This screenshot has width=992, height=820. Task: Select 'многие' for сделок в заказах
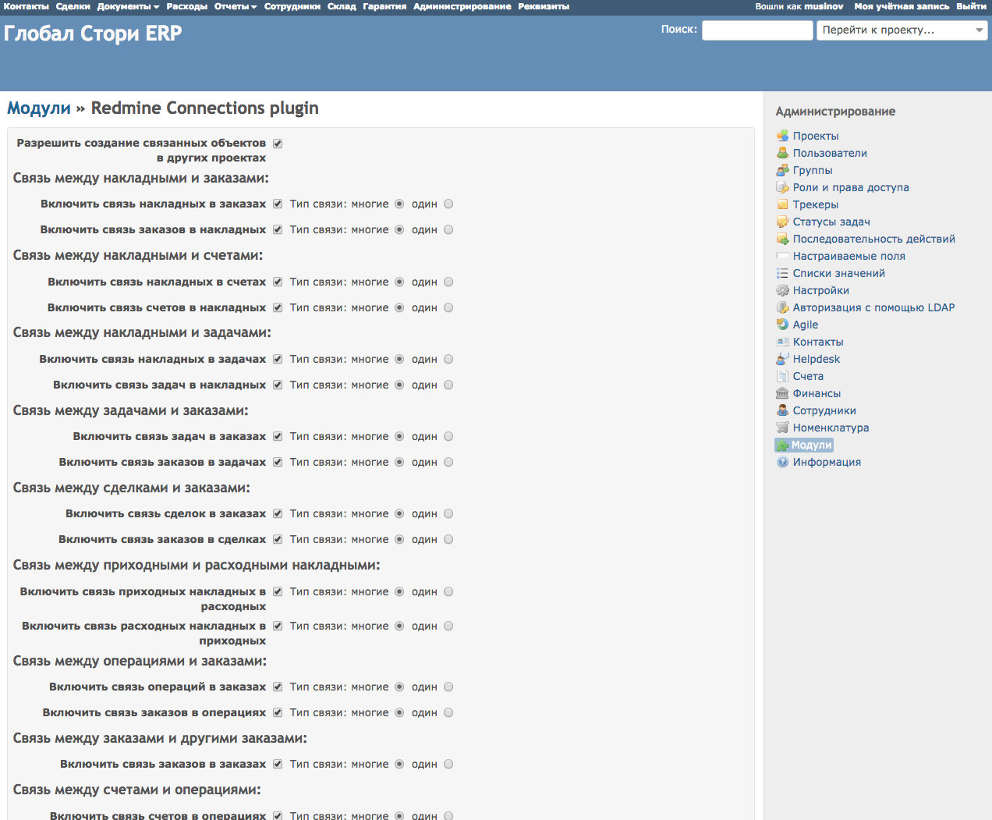point(399,513)
